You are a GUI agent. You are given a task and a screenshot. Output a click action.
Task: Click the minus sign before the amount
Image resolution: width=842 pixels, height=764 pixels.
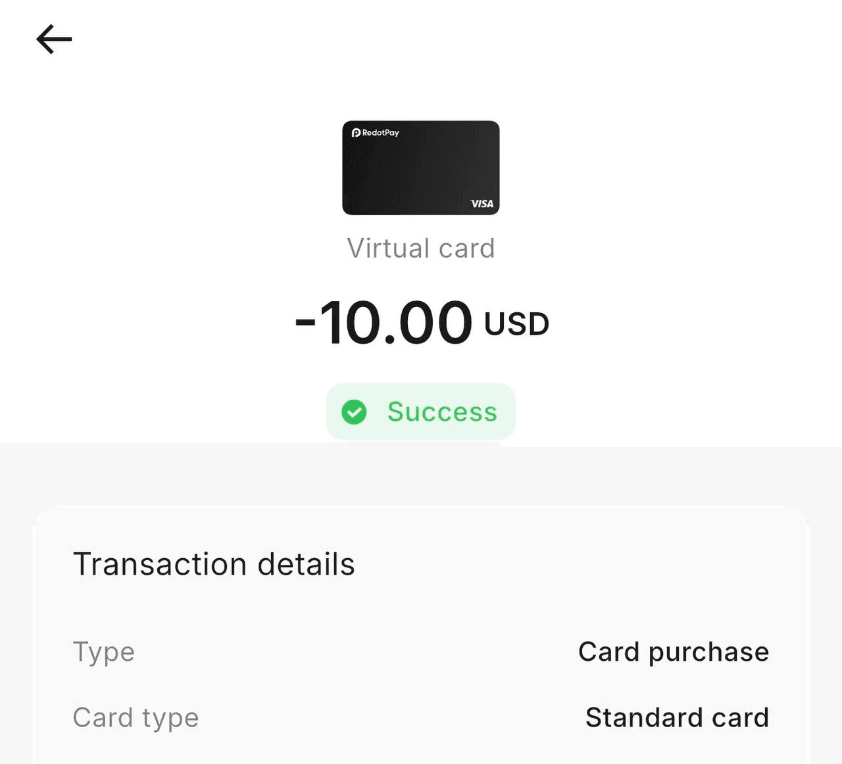pyautogui.click(x=305, y=322)
